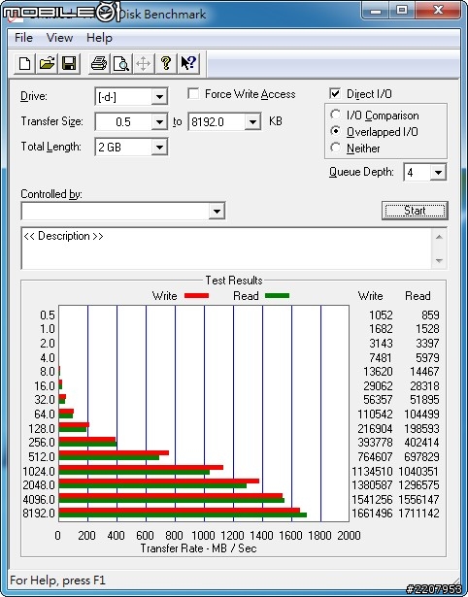Screen dimensions: 468x597
Task: Click the Description box down scroll arrow
Action: pos(439,260)
